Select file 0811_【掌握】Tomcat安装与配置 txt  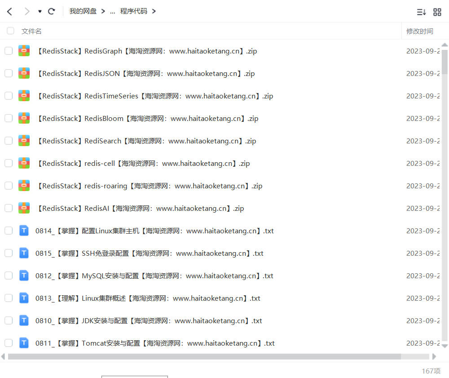[x=155, y=343]
